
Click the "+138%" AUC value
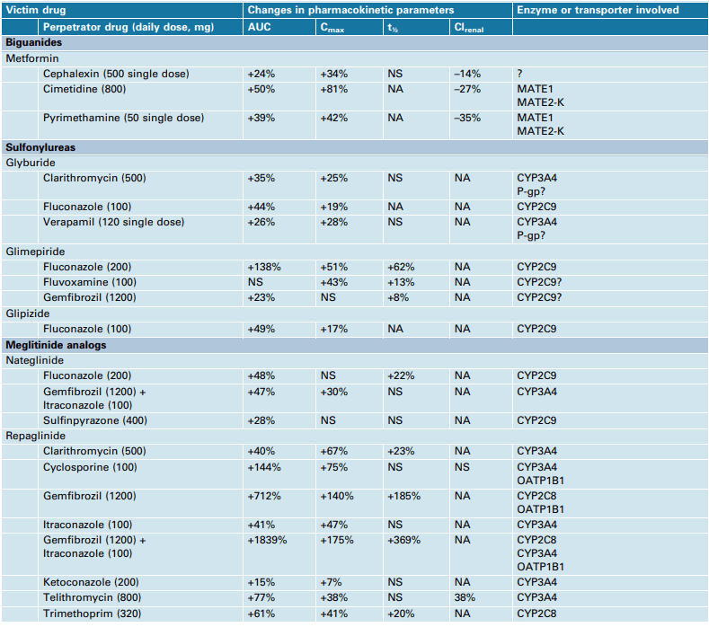264,267
